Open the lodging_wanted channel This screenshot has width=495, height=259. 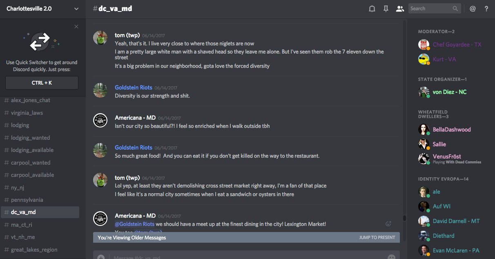pos(31,138)
